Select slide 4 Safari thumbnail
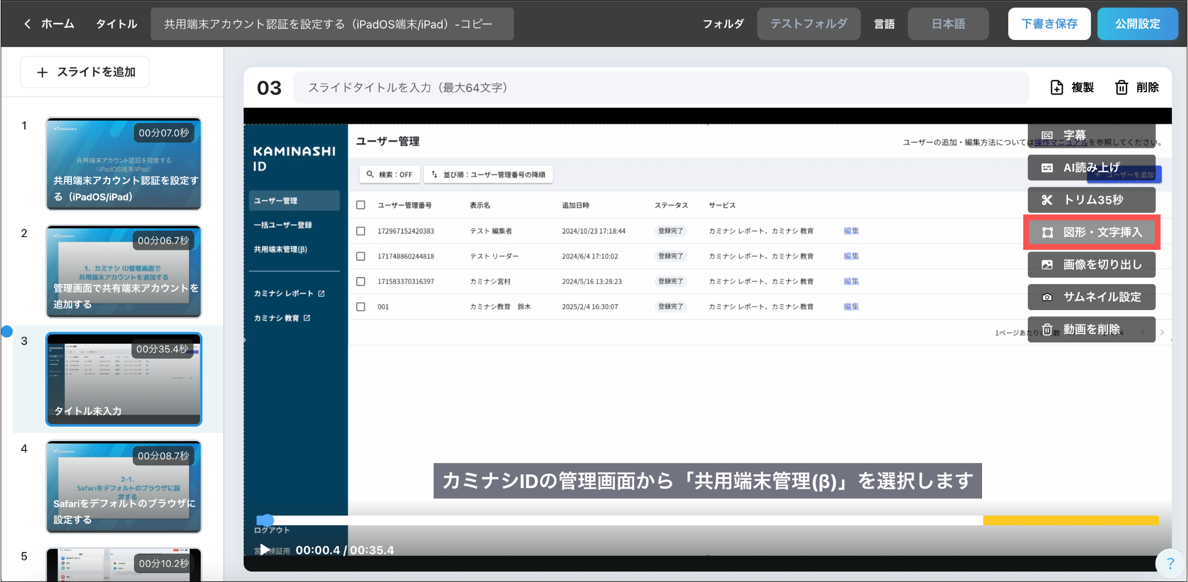The height and width of the screenshot is (582, 1188). [124, 487]
